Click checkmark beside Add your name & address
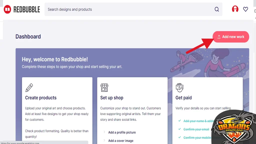 pos(179,121)
